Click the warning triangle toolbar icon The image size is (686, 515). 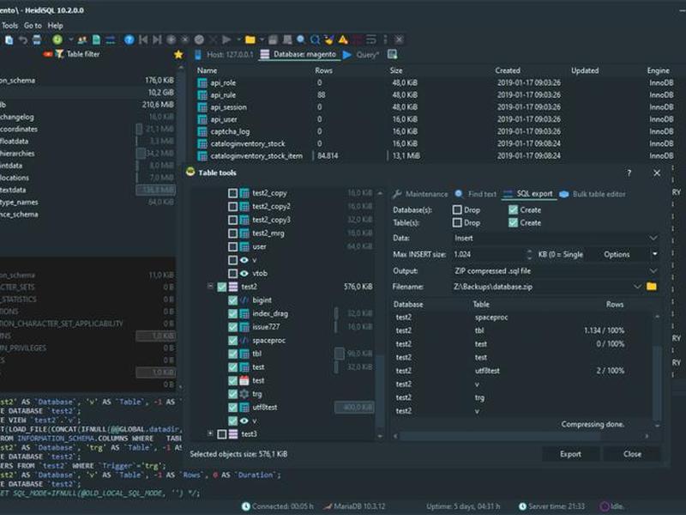343,39
